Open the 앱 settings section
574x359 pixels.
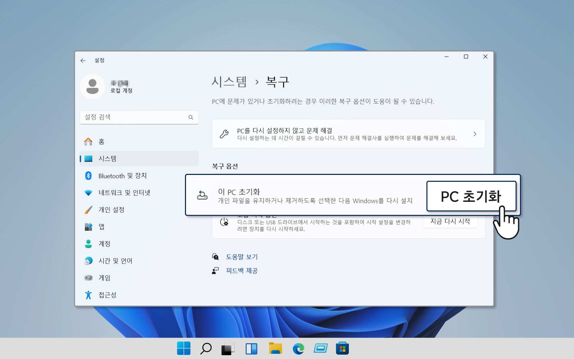click(102, 227)
